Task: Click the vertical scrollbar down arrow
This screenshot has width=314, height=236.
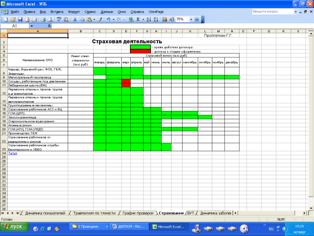Action: click(311, 208)
